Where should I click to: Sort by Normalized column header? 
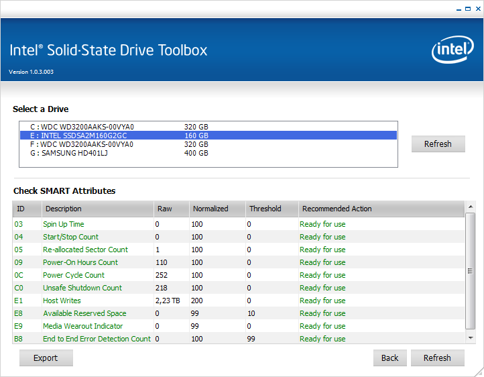[x=217, y=209]
